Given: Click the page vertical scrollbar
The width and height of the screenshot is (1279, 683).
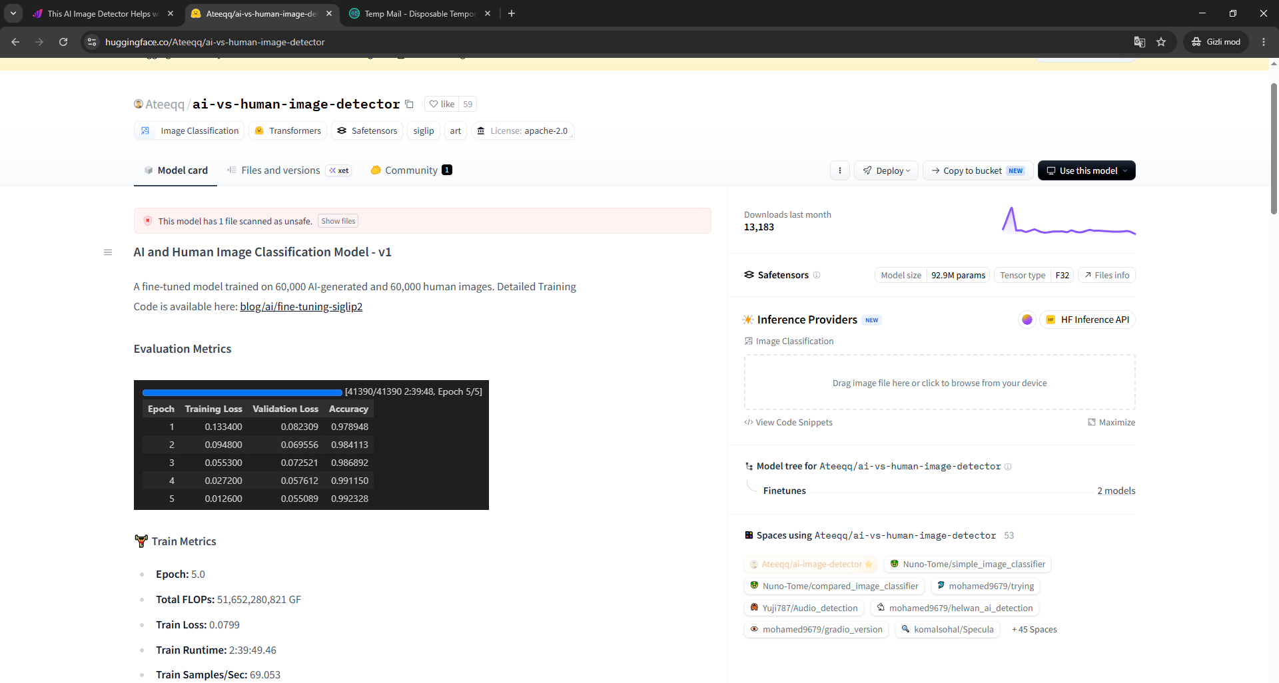Looking at the screenshot, I should [1274, 149].
